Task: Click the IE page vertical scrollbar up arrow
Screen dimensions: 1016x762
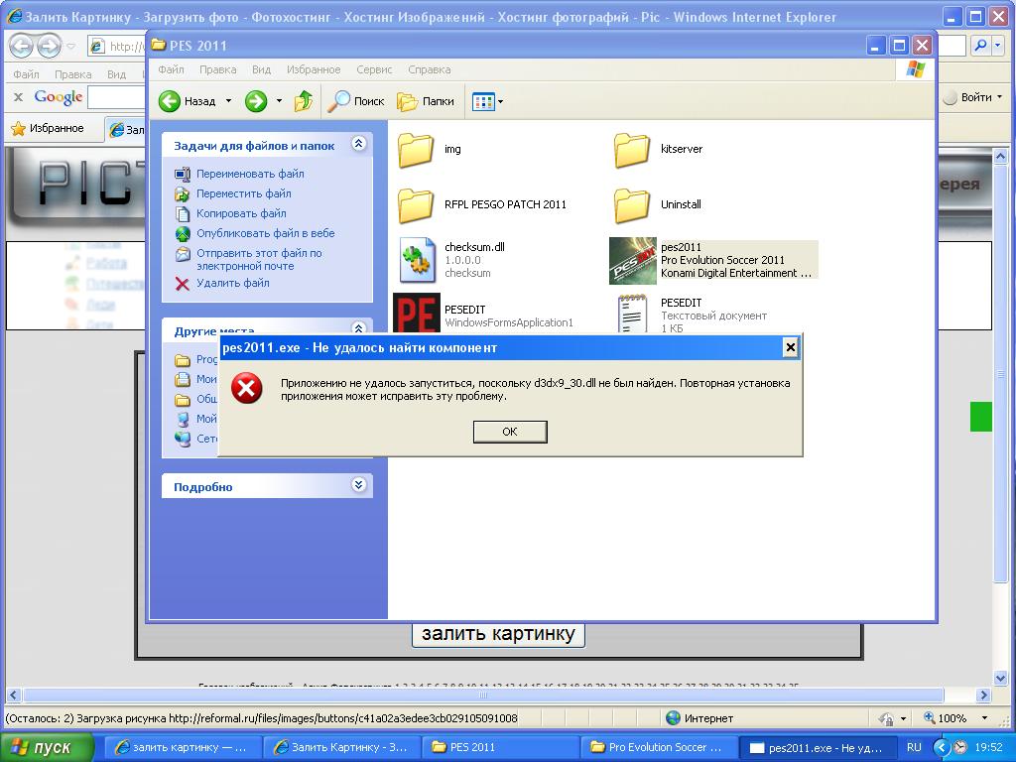Action: (x=1000, y=156)
